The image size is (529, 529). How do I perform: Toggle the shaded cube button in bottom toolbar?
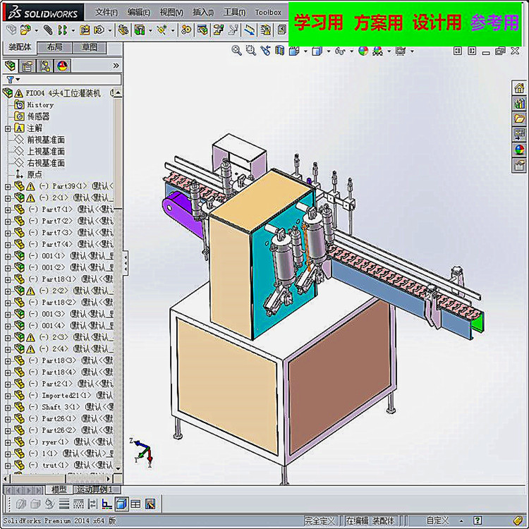[121, 504]
